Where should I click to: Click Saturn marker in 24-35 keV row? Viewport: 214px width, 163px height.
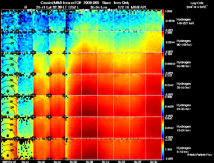[x=8, y=112]
